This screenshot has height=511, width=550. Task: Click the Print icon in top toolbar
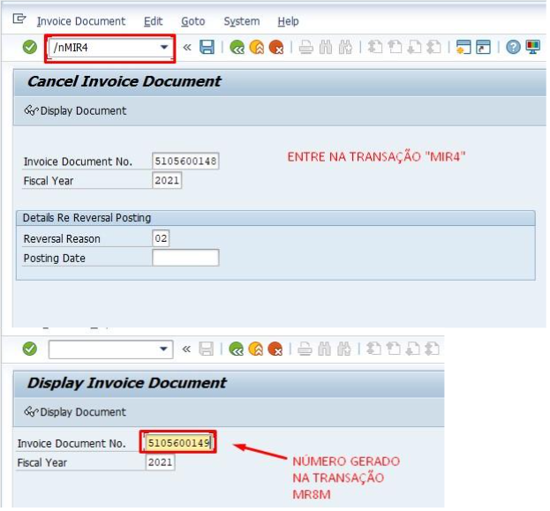(x=305, y=47)
